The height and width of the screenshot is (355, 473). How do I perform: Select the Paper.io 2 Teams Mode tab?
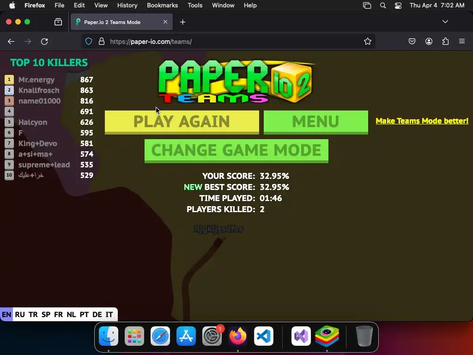(121, 22)
